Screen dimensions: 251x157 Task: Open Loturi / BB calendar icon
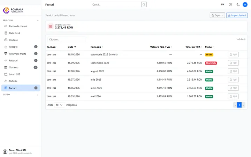pyautogui.click(x=6, y=74)
